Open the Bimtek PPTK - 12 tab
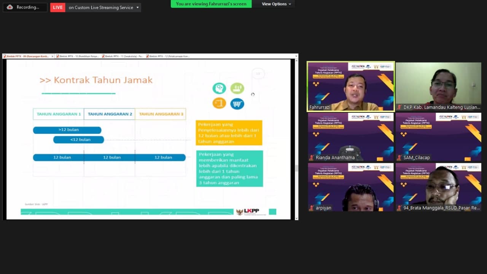Screen dimensions: 487x274 pos(167,56)
